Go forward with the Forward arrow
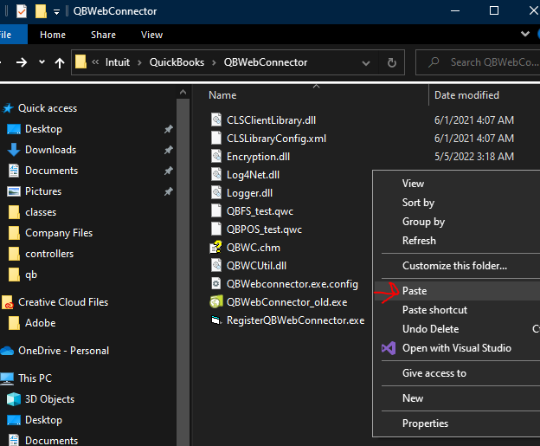The width and height of the screenshot is (540, 446). pyautogui.click(x=22, y=62)
